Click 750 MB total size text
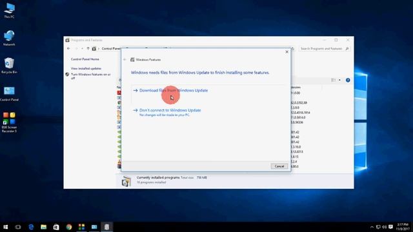 [x=202, y=178]
